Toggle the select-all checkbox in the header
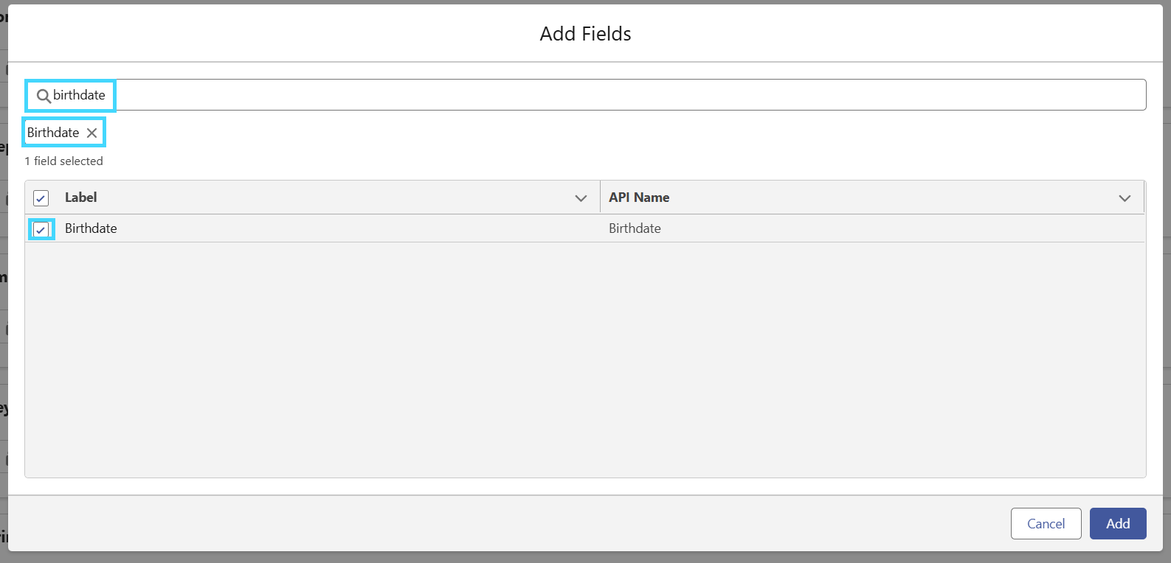The width and height of the screenshot is (1171, 563). pos(41,198)
